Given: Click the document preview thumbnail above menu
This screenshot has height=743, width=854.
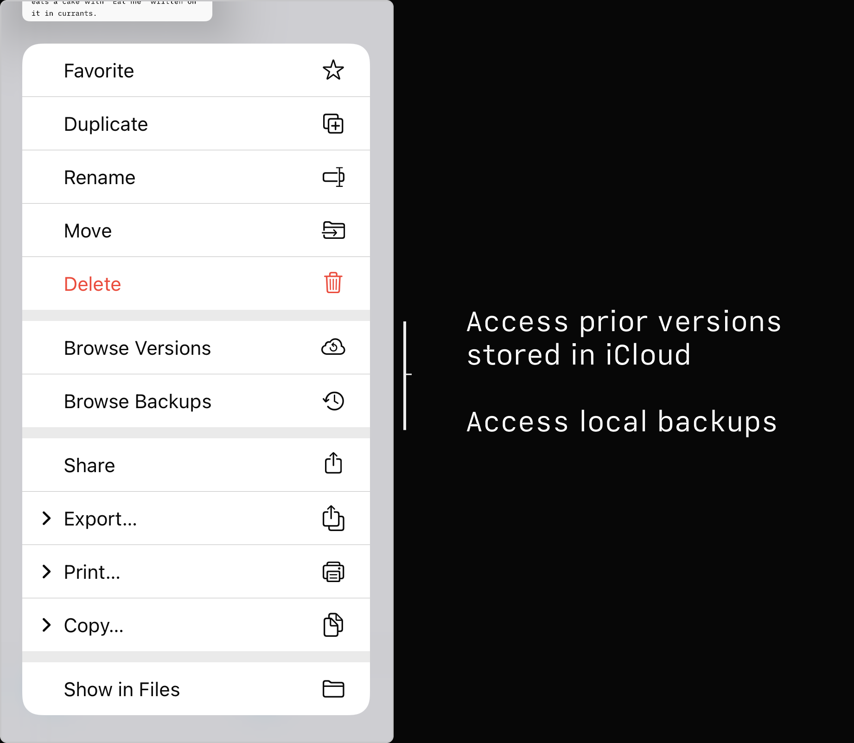Looking at the screenshot, I should [x=117, y=10].
